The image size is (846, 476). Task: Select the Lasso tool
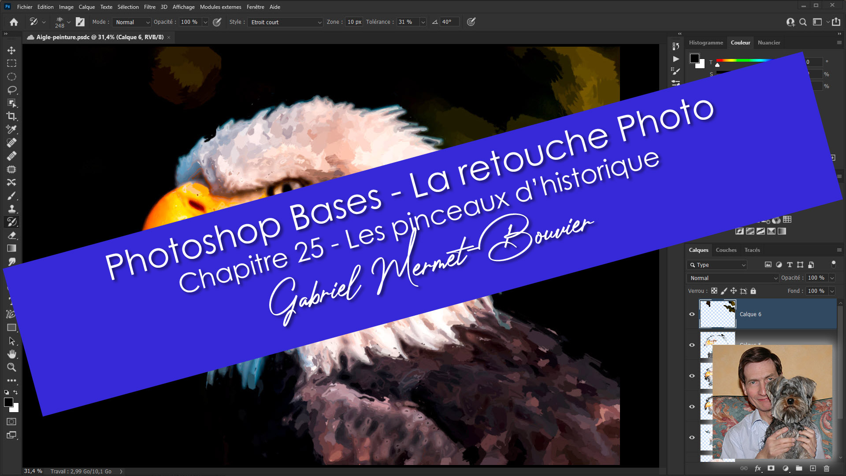(x=11, y=90)
